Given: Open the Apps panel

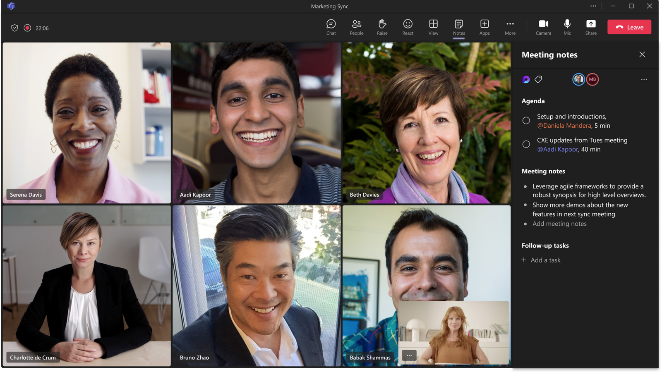Looking at the screenshot, I should pyautogui.click(x=484, y=27).
